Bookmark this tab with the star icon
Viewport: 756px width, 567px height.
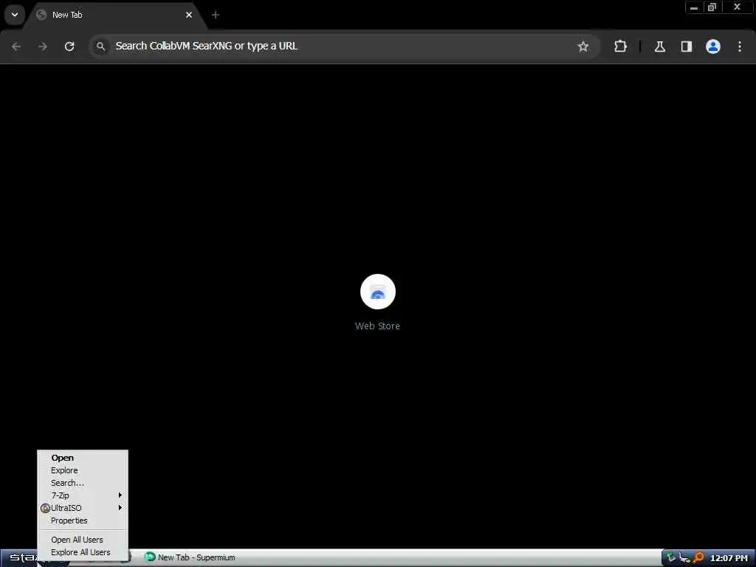coord(583,47)
